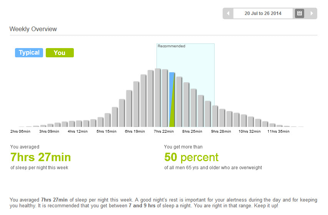The image size is (328, 215).
Task: Click the Recommended range label
Action: 171,46
